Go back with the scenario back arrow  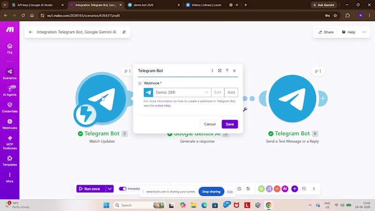point(30,32)
